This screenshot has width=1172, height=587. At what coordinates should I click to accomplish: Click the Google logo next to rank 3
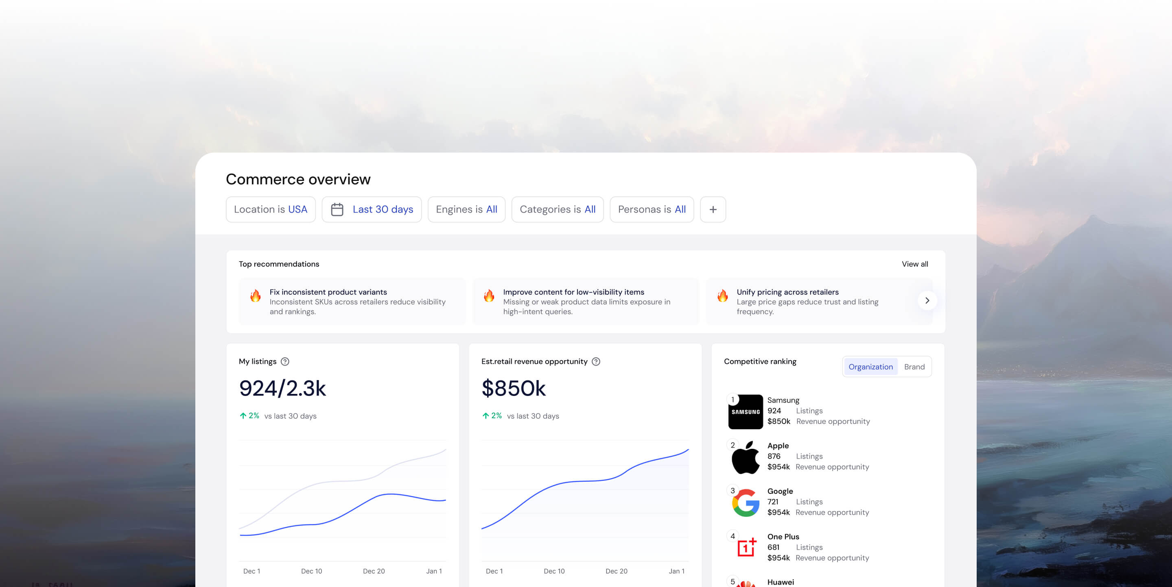click(x=745, y=502)
